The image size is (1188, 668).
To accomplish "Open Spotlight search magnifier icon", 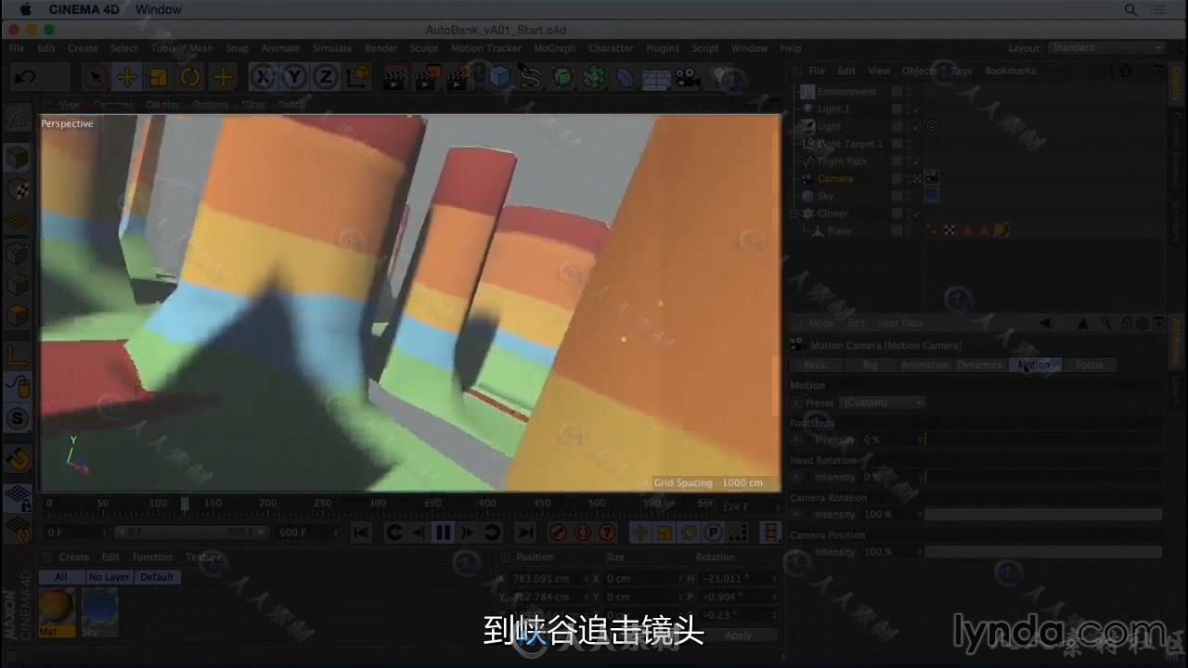I will click(1130, 9).
